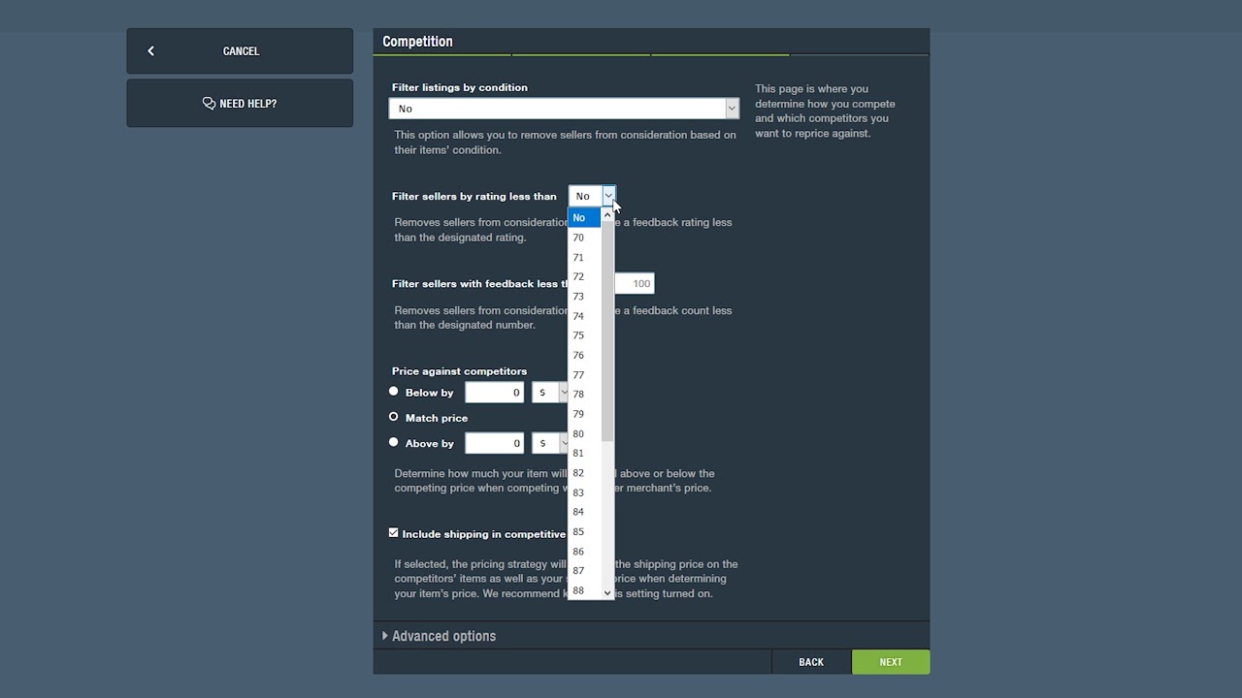Click the Below by amount field
Screen dimensions: 1242x698
494,393
